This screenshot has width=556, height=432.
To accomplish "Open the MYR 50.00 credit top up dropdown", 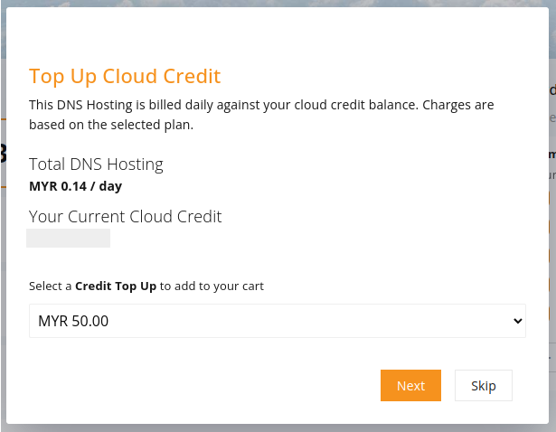I will 278,321.
